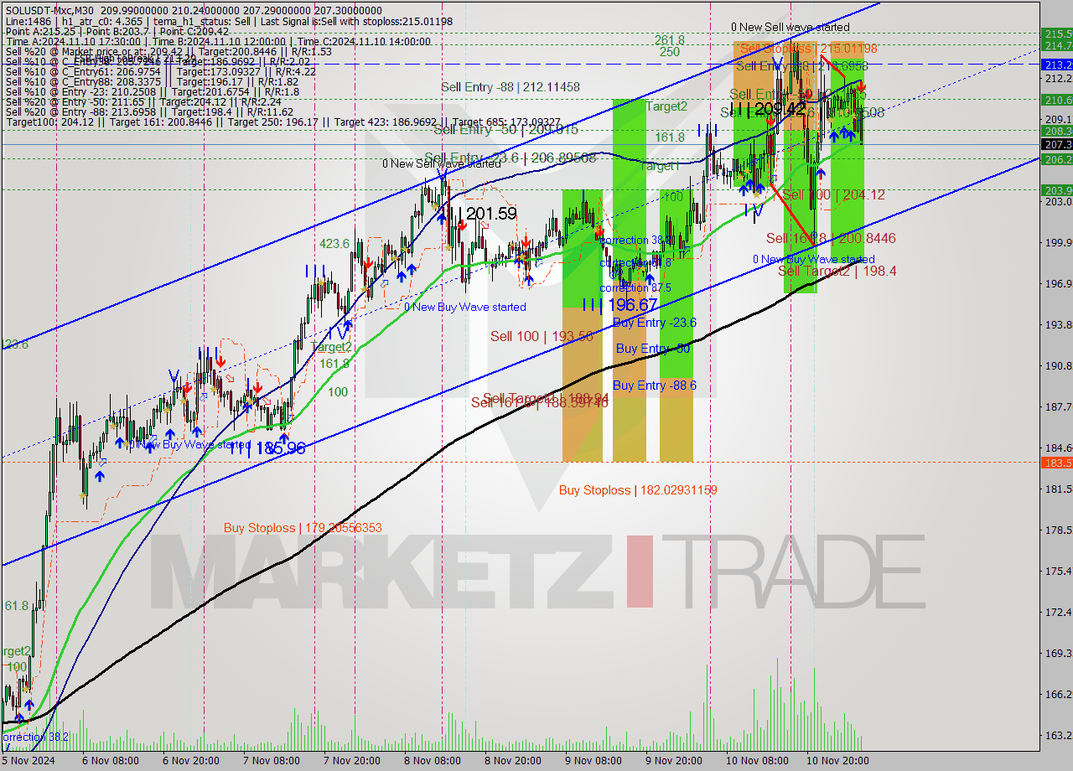Select the wave label 196.67
This screenshot has height=771, width=1073.
click(631, 305)
